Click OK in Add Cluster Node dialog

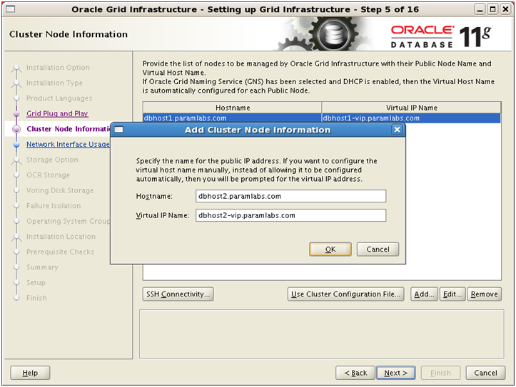330,249
